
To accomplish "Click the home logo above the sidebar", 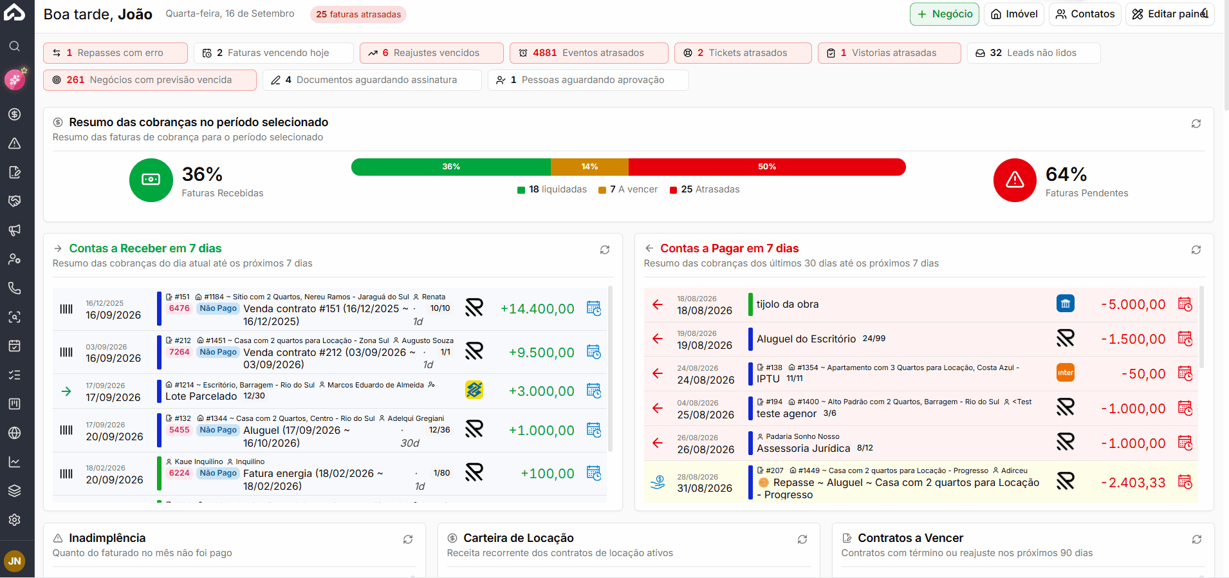I will pyautogui.click(x=14, y=12).
